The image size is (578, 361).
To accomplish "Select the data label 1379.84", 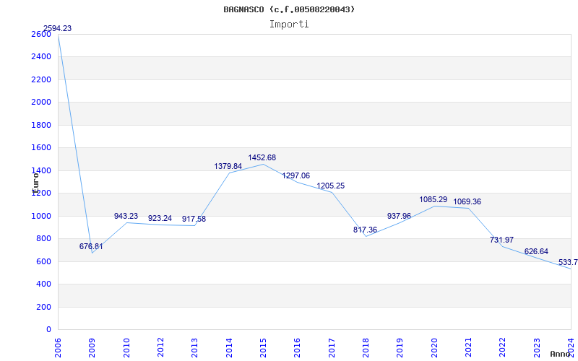I will 228,167.
